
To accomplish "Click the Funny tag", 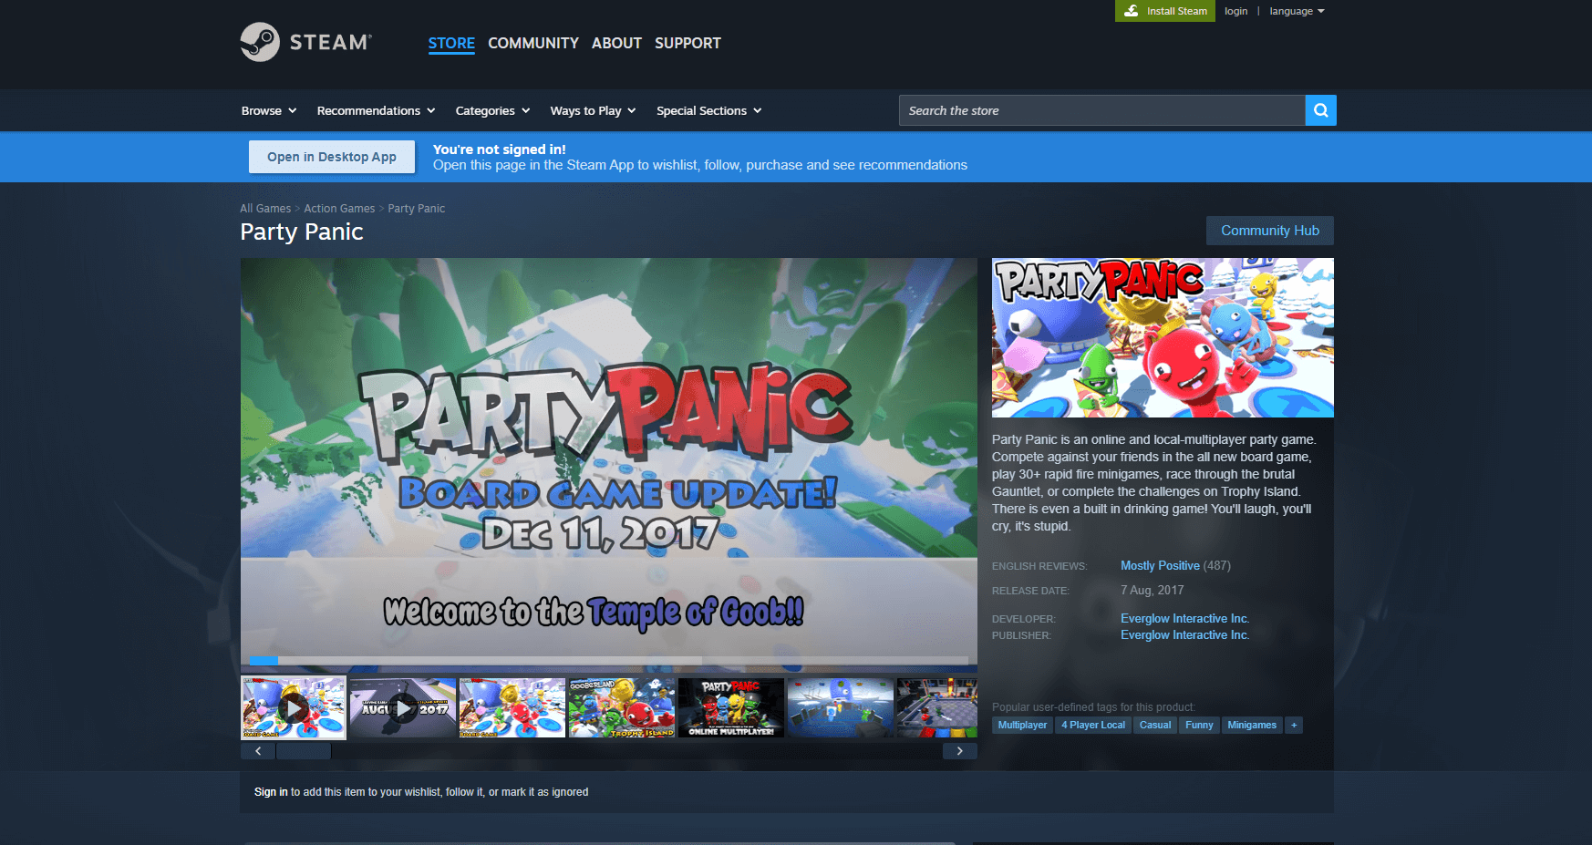I will click(x=1199, y=726).
